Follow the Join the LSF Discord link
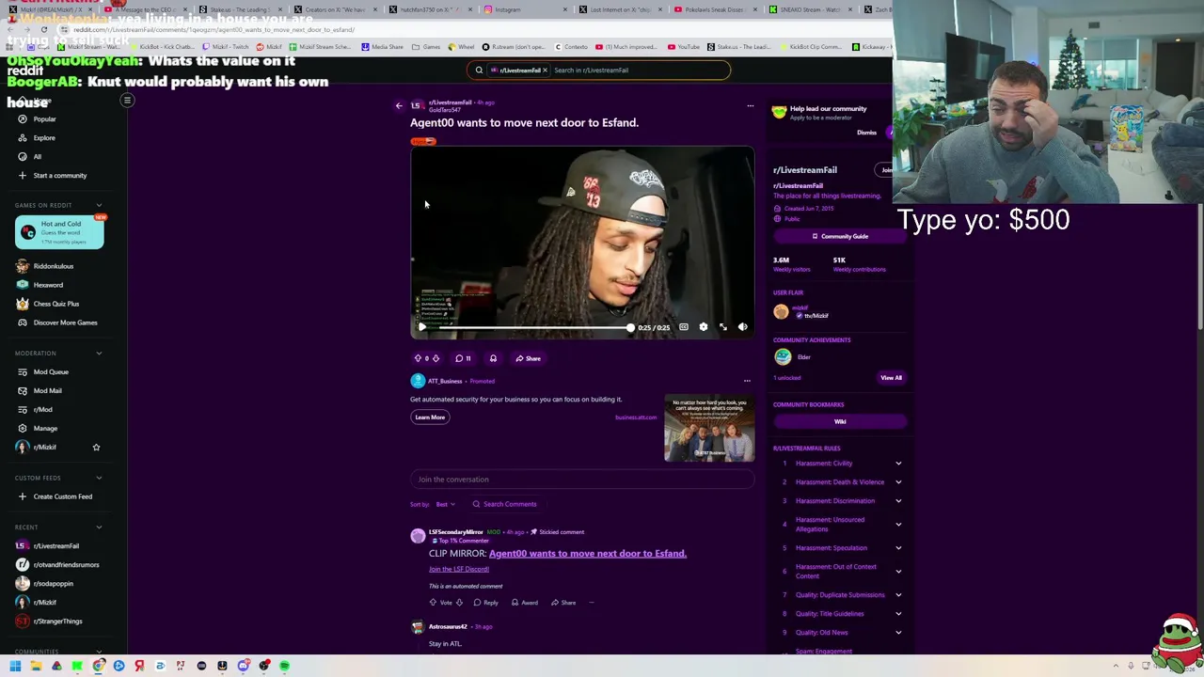Viewport: 1204px width, 677px height. [x=459, y=569]
